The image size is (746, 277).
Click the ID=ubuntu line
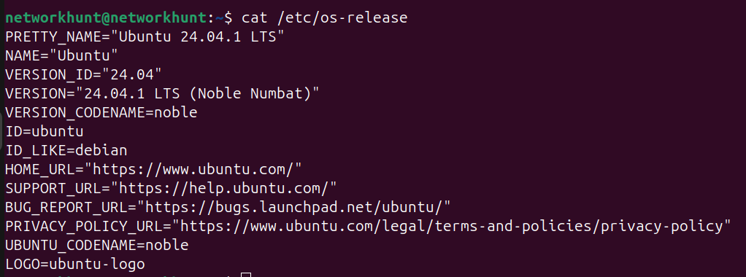pyautogui.click(x=45, y=132)
